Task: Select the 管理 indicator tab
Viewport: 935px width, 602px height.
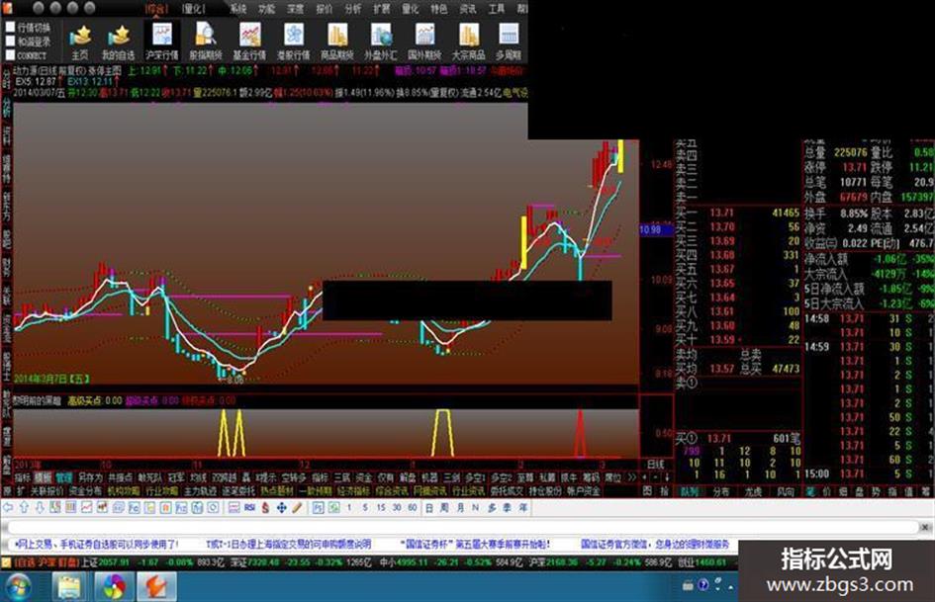Action: pyautogui.click(x=63, y=477)
